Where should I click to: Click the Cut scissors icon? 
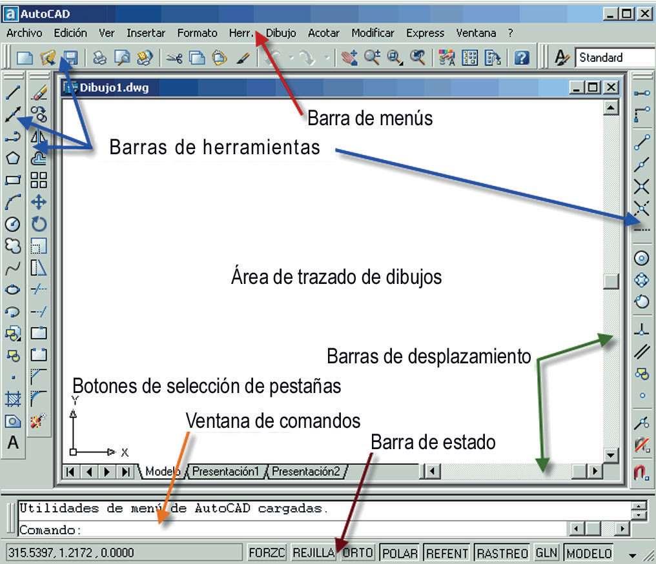[x=174, y=57]
